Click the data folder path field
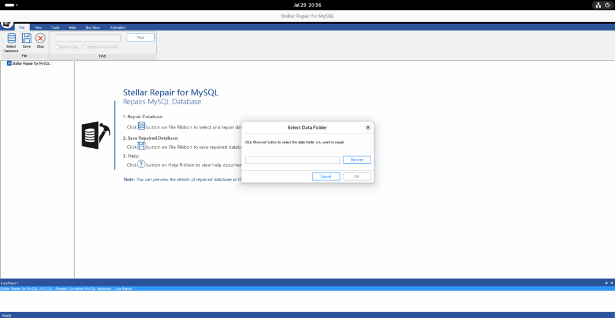The height and width of the screenshot is (318, 615). (292, 160)
